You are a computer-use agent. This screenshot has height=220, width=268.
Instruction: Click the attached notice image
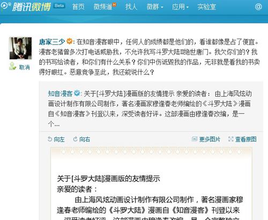[x=151, y=184]
